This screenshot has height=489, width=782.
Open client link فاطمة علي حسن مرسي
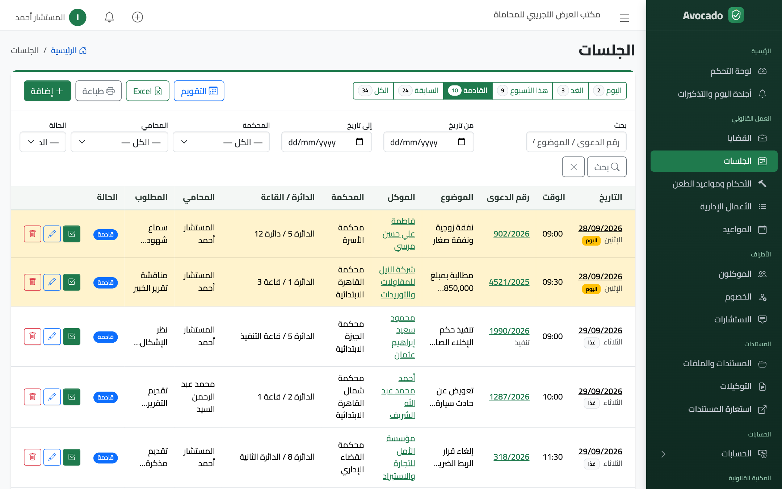pos(399,234)
